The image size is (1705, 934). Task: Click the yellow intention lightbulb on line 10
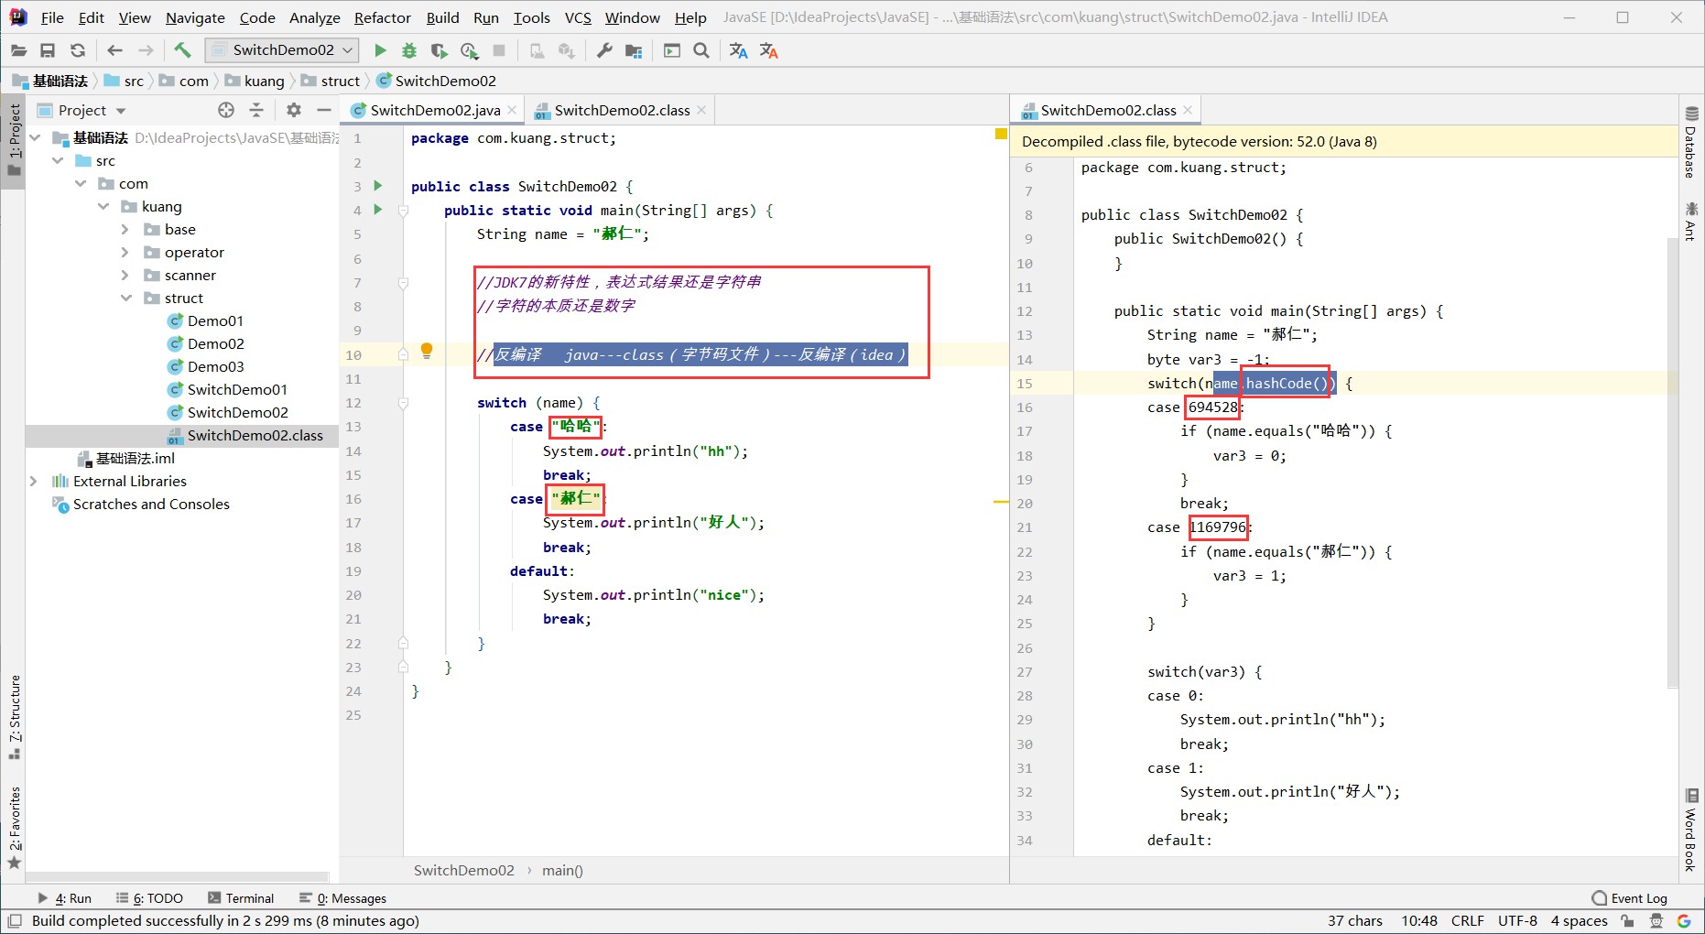pos(426,350)
